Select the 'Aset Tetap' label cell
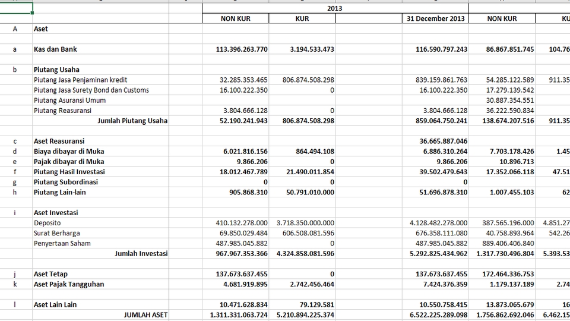570x321 pixels. pos(101,273)
